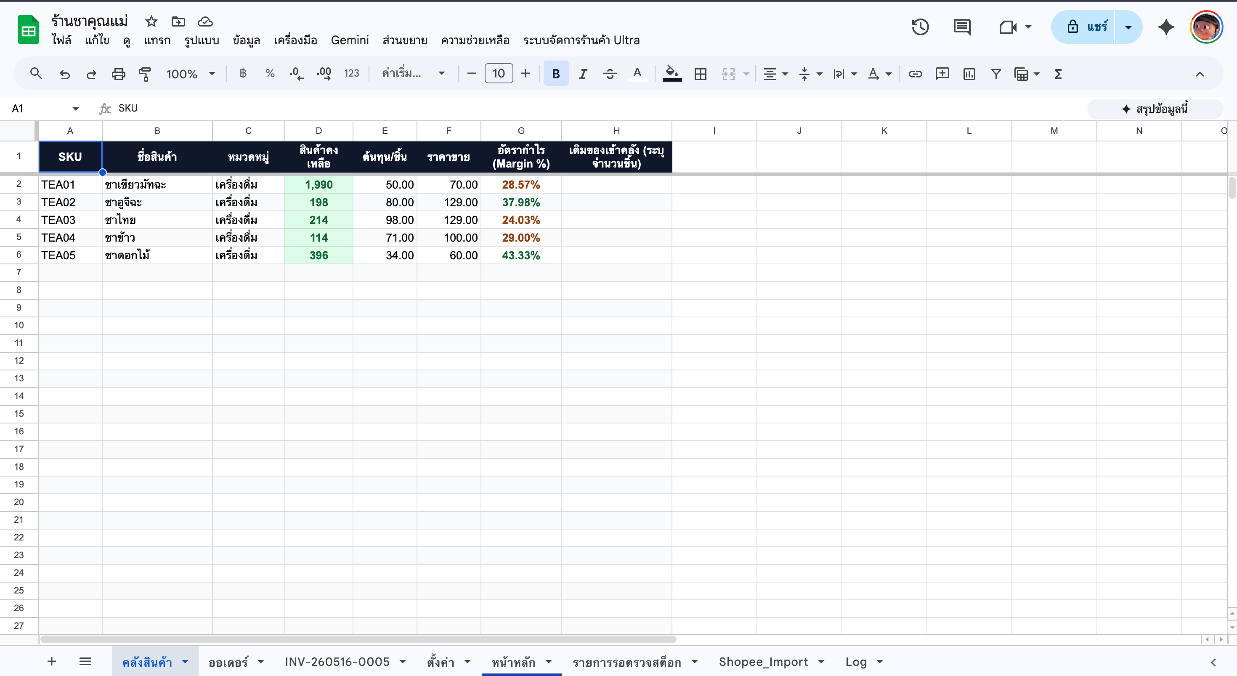
Task: Open the ข้อมูล menu
Action: [x=246, y=40]
